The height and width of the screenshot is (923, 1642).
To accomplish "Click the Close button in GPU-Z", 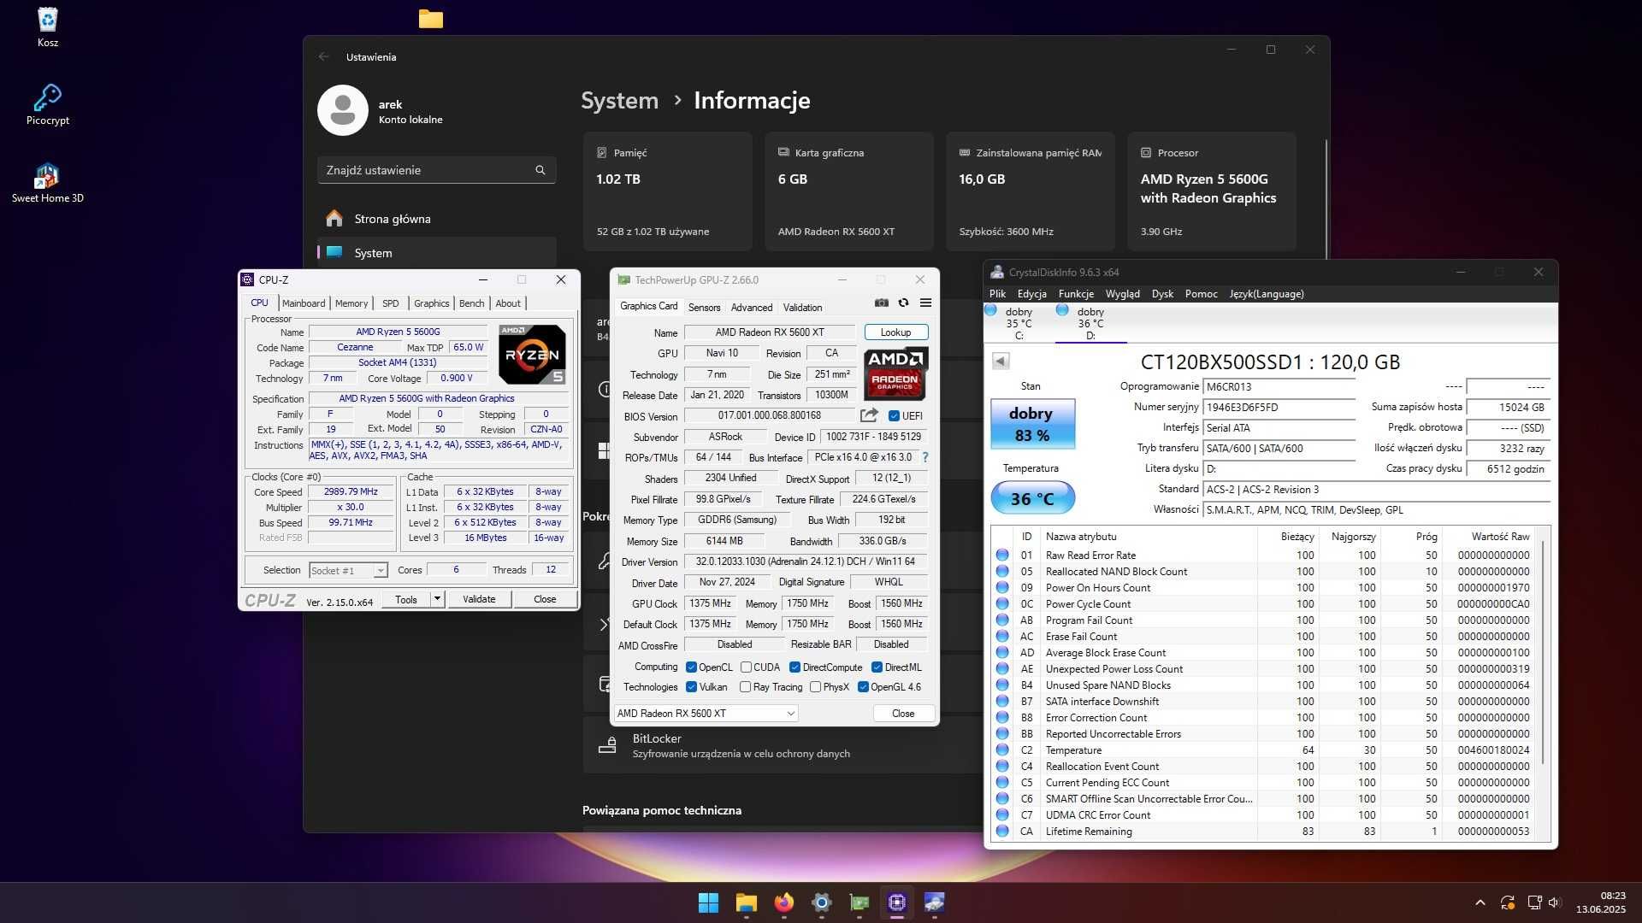I will click(x=903, y=714).
